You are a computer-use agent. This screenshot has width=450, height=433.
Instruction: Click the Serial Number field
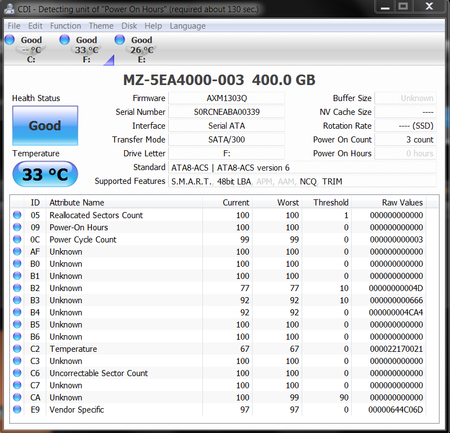click(226, 112)
